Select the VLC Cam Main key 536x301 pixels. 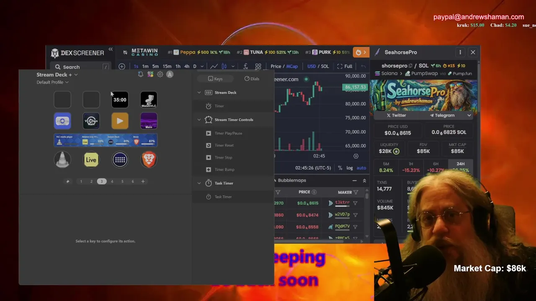[91, 121]
